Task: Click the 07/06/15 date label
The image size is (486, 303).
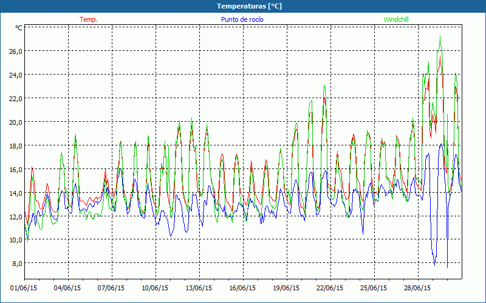Action: 111,288
